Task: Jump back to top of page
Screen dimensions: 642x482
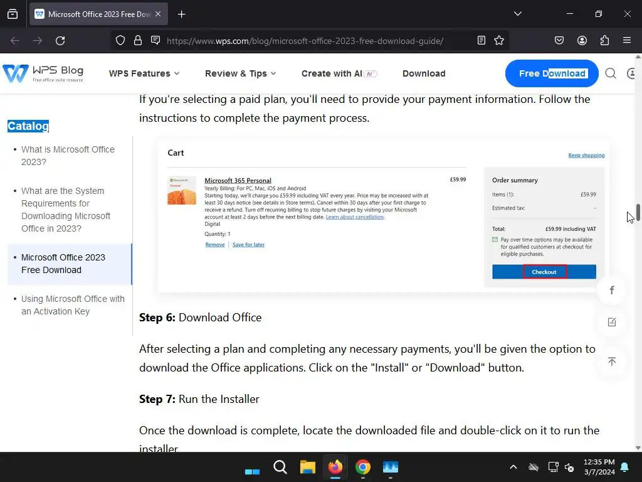Action: click(612, 361)
